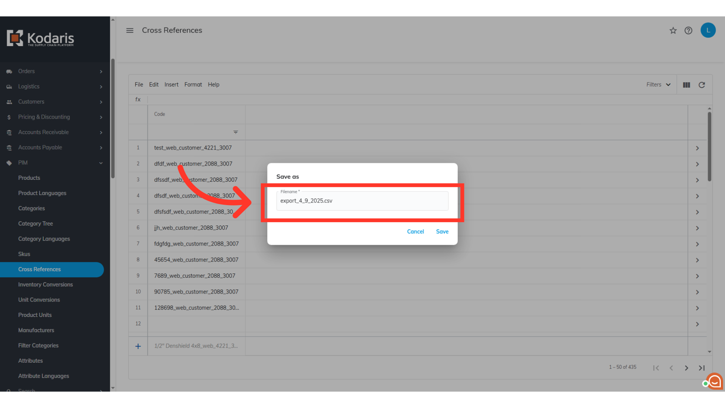This screenshot has height=408, width=725.
Task: Star this page as favorite
Action: pos(673,31)
